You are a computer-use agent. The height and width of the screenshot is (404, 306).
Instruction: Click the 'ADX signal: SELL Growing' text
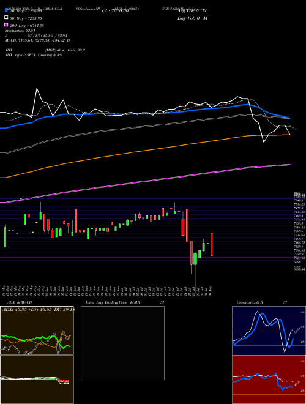click(34, 55)
